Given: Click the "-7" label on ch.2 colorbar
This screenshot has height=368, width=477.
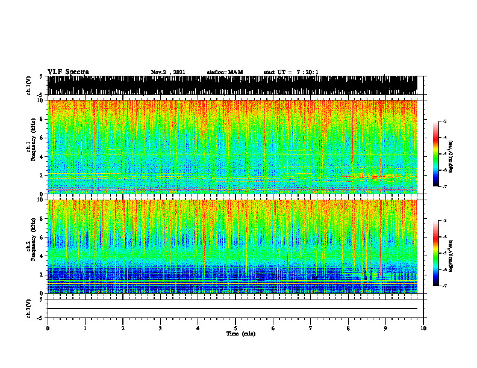Looking at the screenshot, I should [x=444, y=286].
